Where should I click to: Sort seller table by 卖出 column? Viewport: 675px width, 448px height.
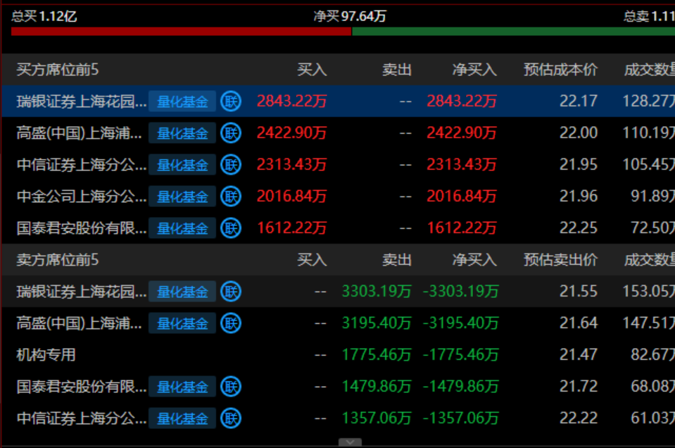(397, 260)
